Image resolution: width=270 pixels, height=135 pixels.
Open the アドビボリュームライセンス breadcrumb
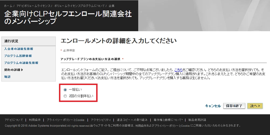click(33, 6)
